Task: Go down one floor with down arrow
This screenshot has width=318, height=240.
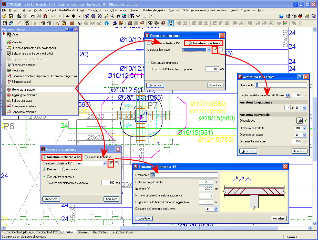Action: tap(79, 16)
